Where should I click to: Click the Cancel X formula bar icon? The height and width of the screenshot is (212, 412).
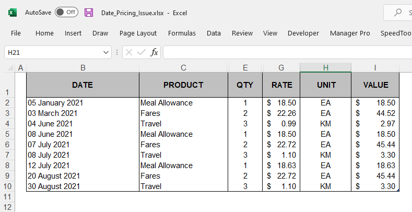(129, 52)
